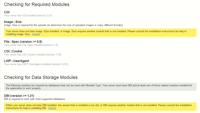
Task: Click the DBI required databases description
Action: point(35,99)
